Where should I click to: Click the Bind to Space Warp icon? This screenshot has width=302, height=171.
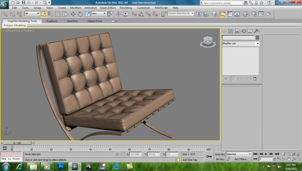(19, 14)
